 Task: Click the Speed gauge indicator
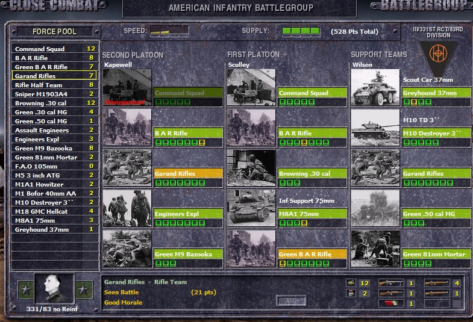[168, 31]
